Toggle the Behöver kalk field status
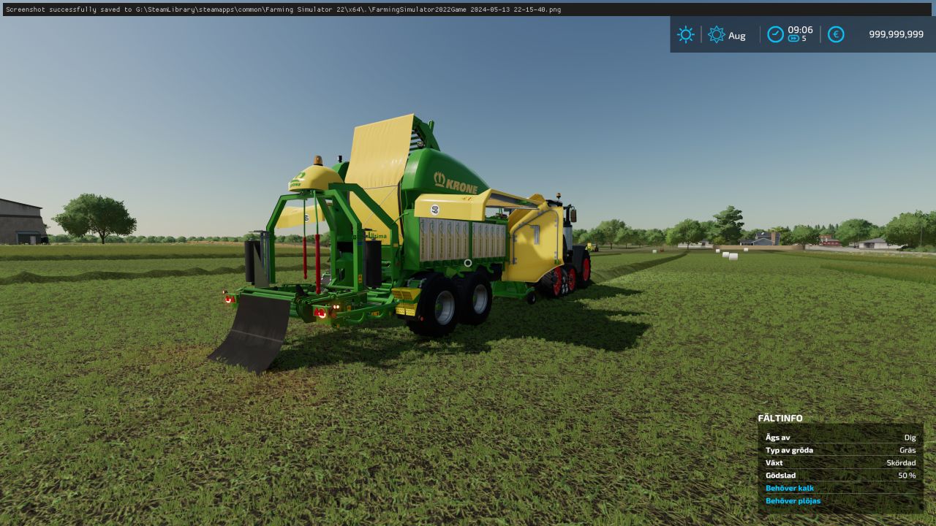This screenshot has width=936, height=526. [790, 488]
